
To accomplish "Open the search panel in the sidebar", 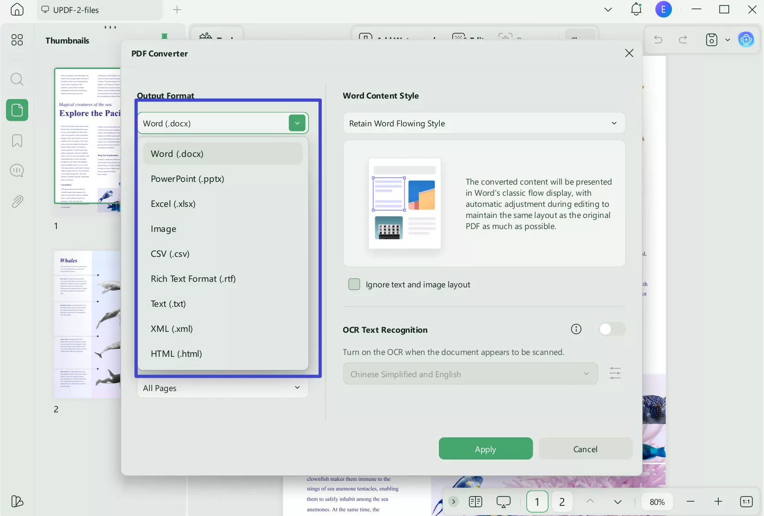I will (x=17, y=79).
